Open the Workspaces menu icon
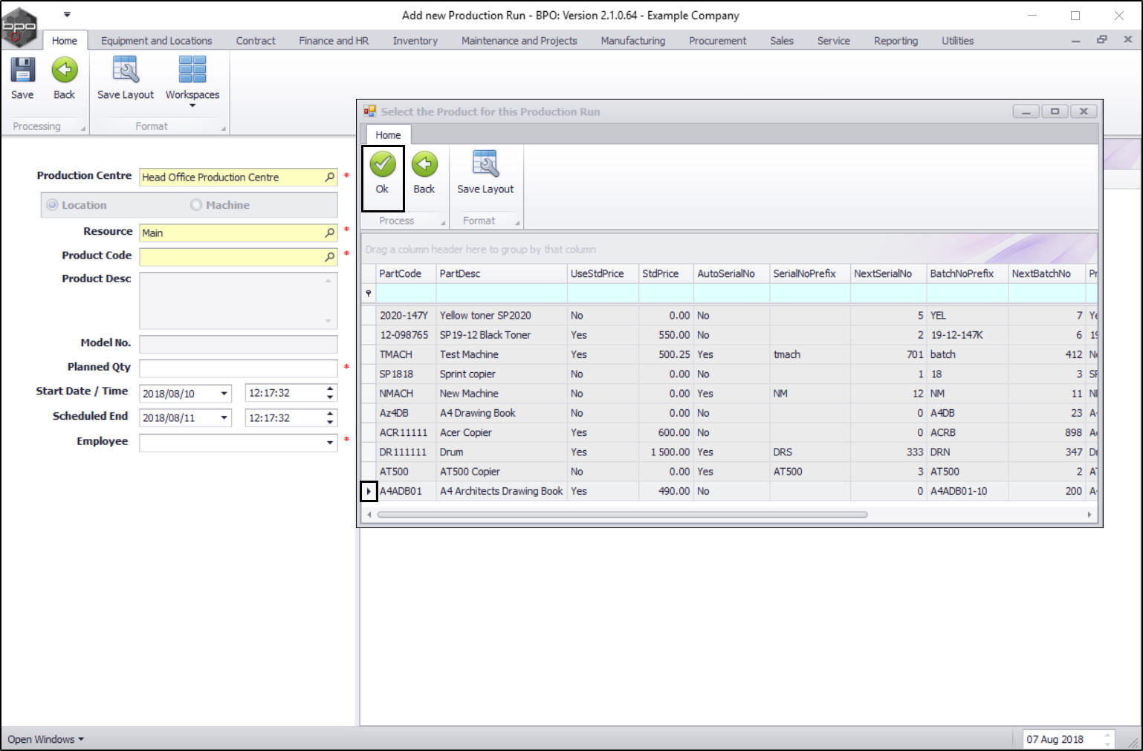Screen dimensions: 1143x751 tap(192, 72)
